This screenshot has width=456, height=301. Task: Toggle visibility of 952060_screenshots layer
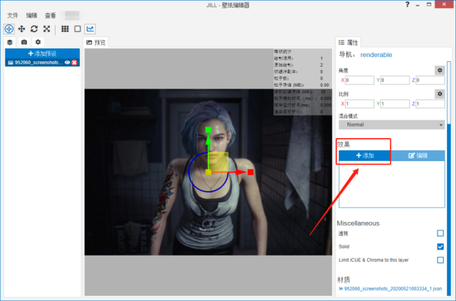click(67, 63)
